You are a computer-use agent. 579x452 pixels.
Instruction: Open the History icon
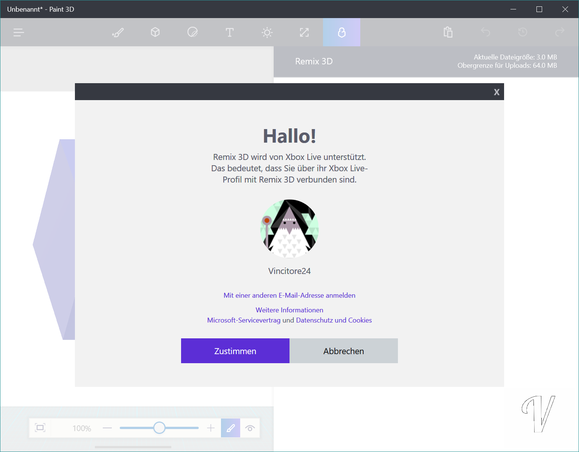pos(523,32)
